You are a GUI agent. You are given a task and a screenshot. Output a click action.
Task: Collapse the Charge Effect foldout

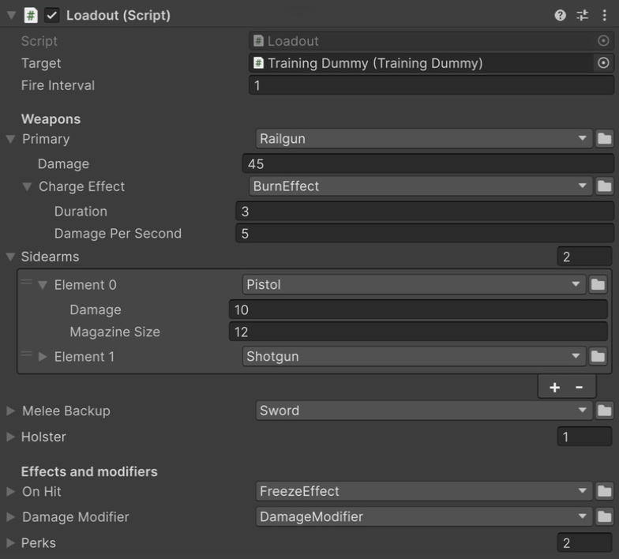[x=27, y=186]
